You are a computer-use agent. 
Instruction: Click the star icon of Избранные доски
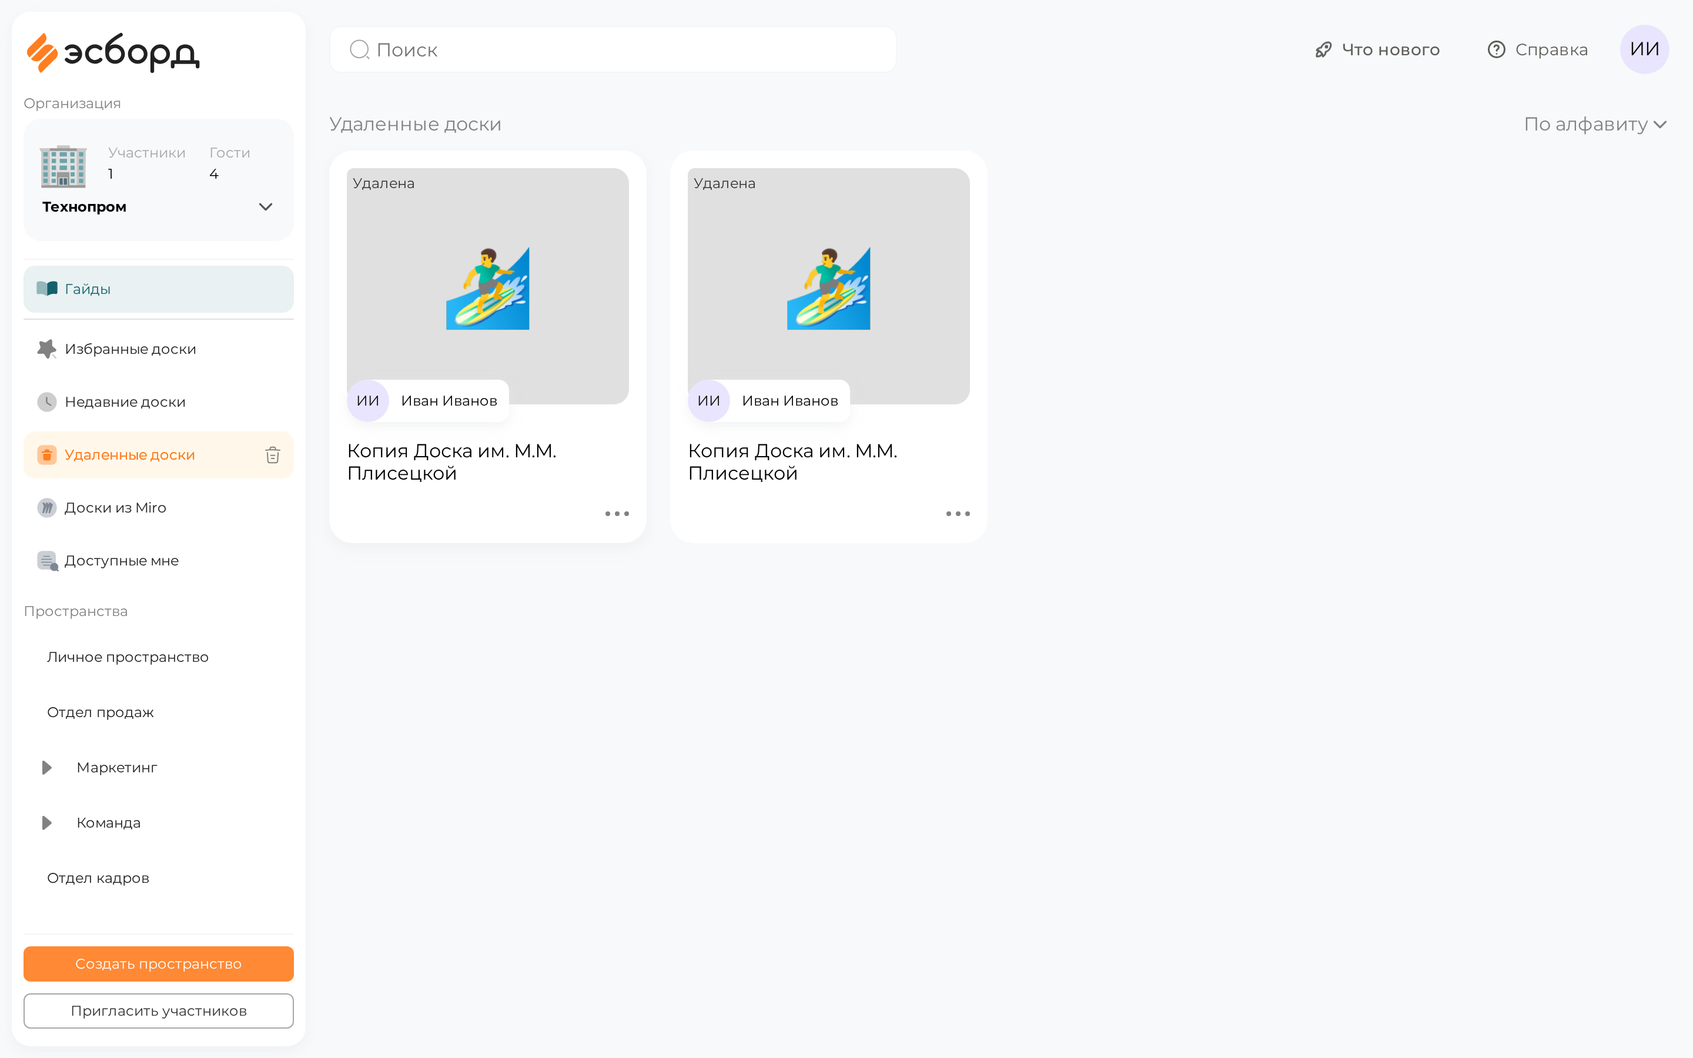click(x=47, y=349)
